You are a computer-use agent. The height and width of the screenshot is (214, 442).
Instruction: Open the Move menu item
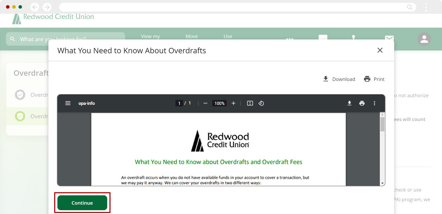192,36
